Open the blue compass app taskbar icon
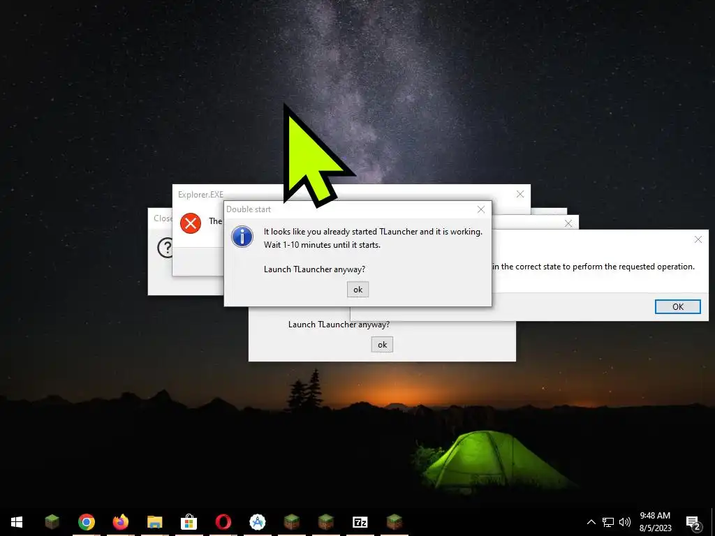The image size is (715, 536). [257, 522]
